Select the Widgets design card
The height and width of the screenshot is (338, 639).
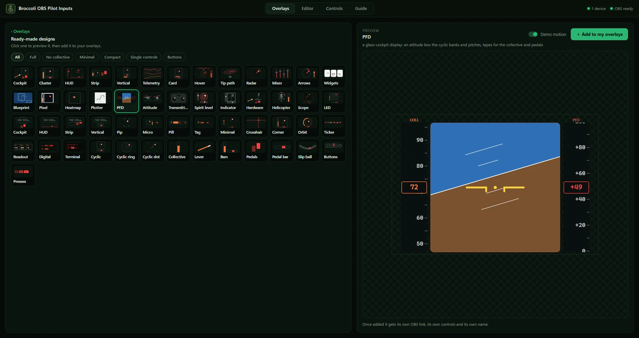pyautogui.click(x=333, y=77)
